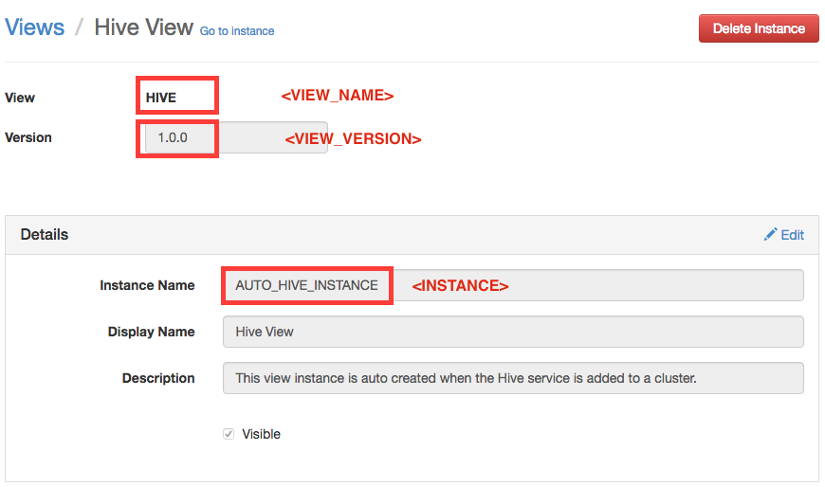Viewport: 825px width, 487px height.
Task: Toggle the Visible checkbox
Action: click(x=229, y=434)
